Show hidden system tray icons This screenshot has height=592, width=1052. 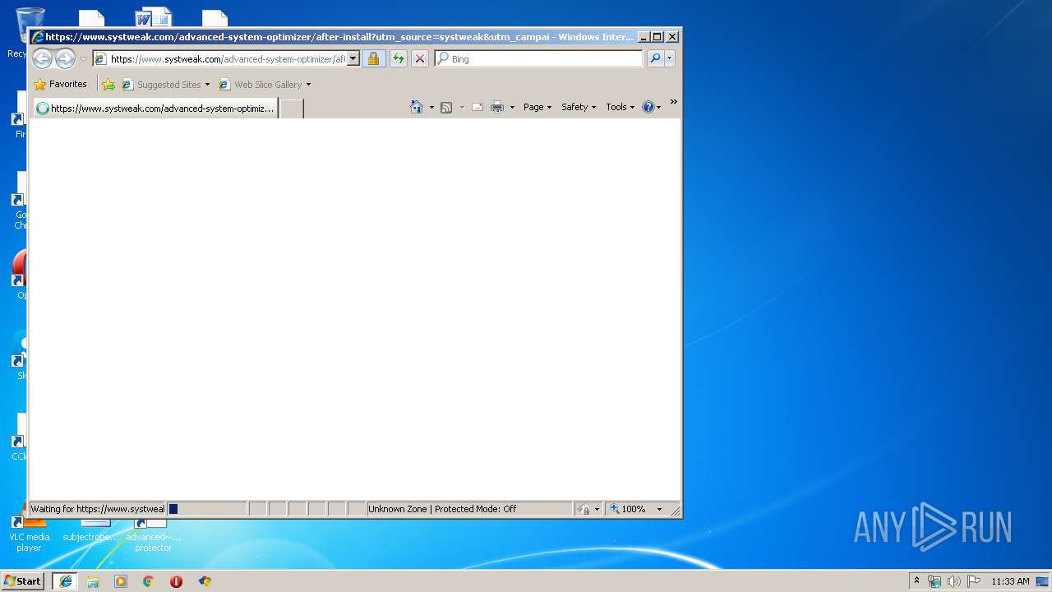pos(917,581)
